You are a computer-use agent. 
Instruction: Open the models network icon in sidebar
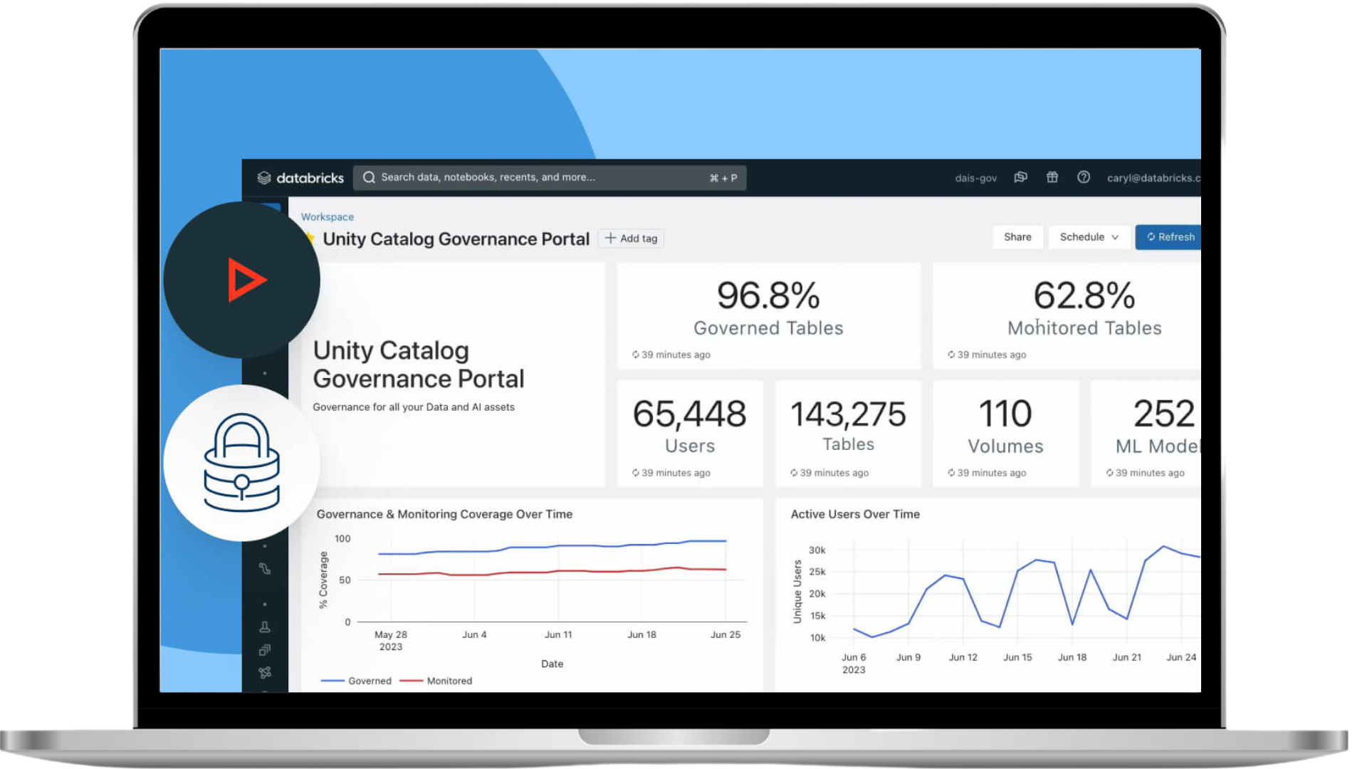point(265,672)
